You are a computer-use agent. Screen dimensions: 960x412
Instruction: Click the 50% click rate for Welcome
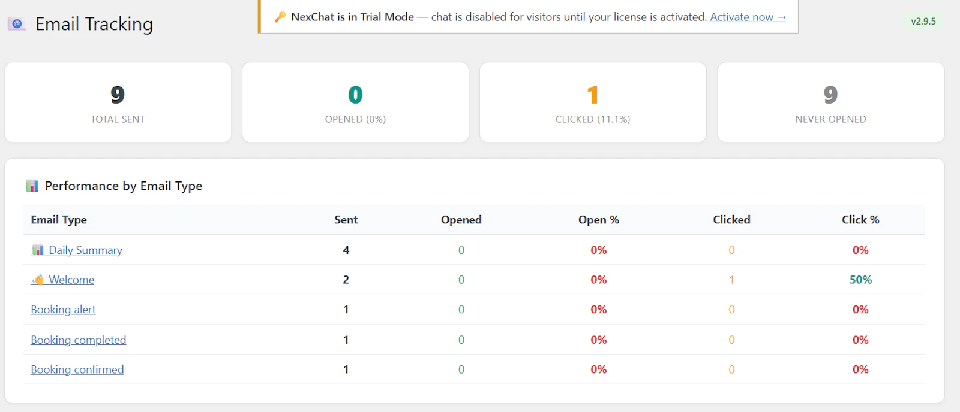click(x=860, y=280)
